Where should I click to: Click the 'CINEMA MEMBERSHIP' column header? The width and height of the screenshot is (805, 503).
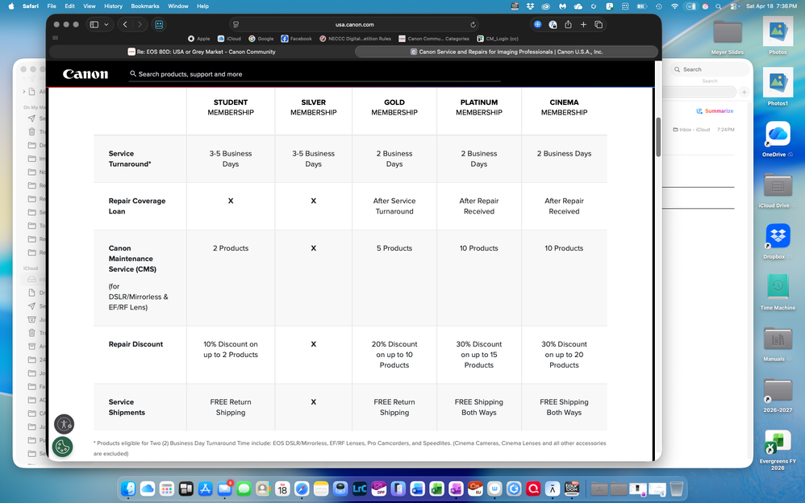click(564, 107)
